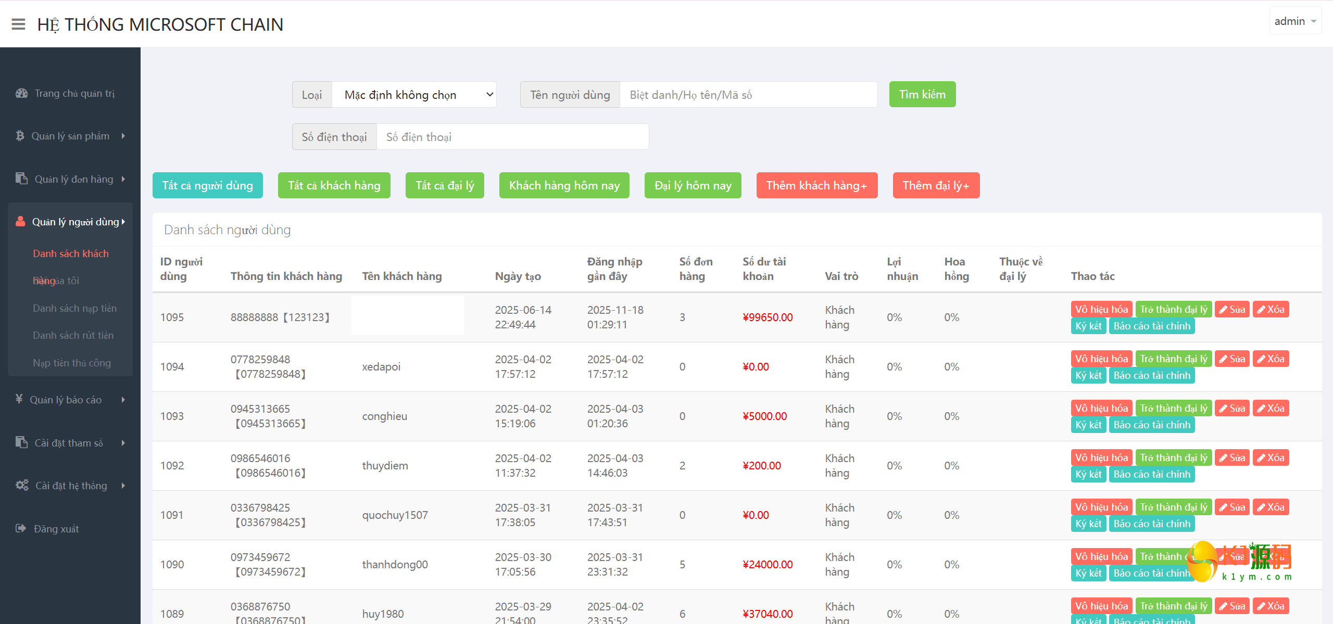Click the hamburger menu icon
The height and width of the screenshot is (624, 1333).
(x=18, y=24)
